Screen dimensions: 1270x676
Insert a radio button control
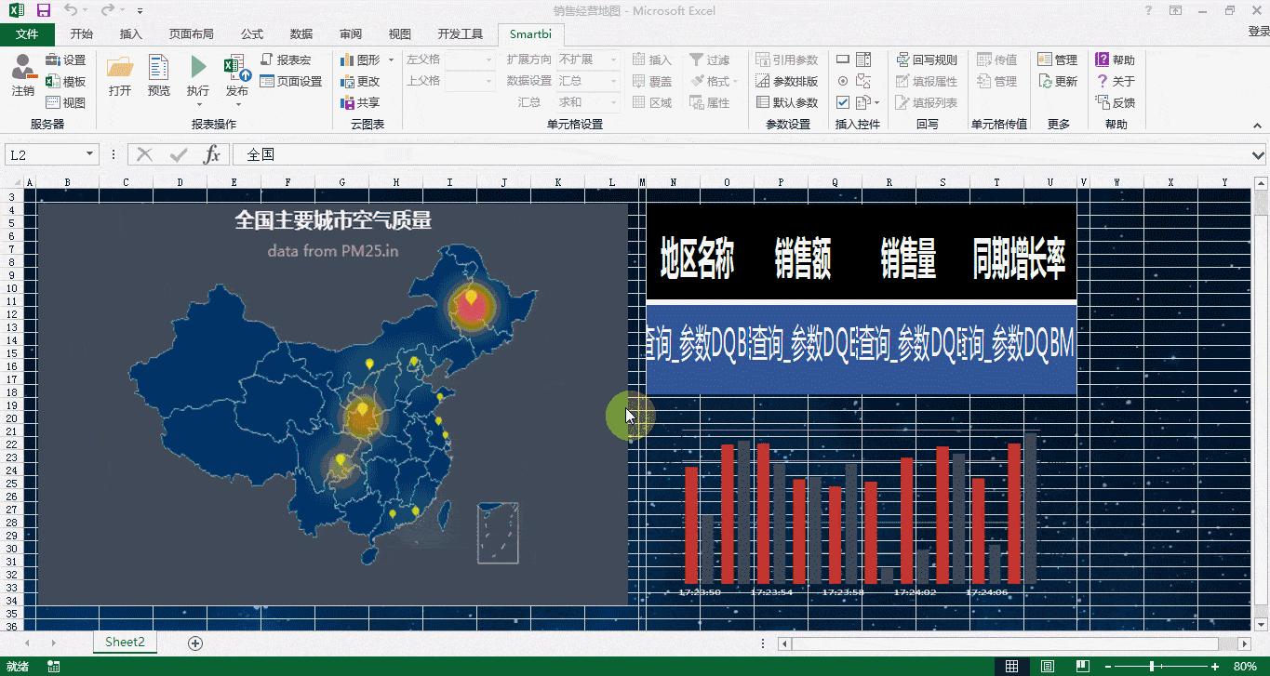(843, 83)
